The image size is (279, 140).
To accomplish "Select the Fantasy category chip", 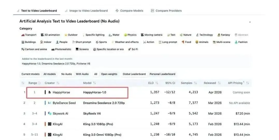I will click(x=224, y=35).
